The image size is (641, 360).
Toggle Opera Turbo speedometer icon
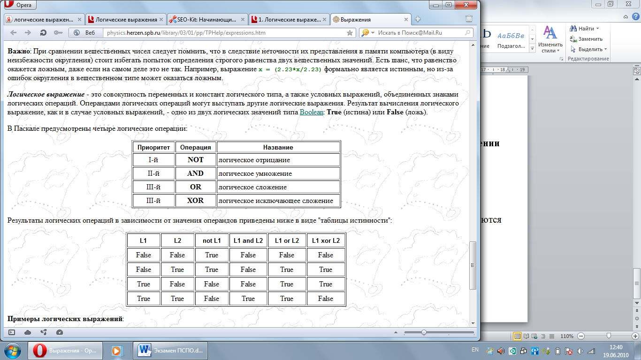[x=59, y=332]
